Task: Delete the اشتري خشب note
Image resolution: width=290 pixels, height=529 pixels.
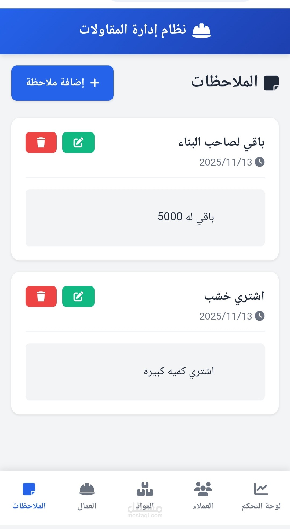Action: (41, 296)
